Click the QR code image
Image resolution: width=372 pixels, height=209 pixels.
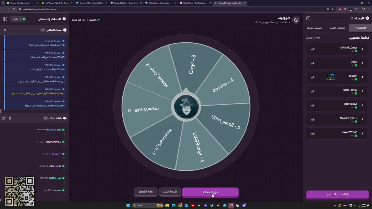point(19,191)
